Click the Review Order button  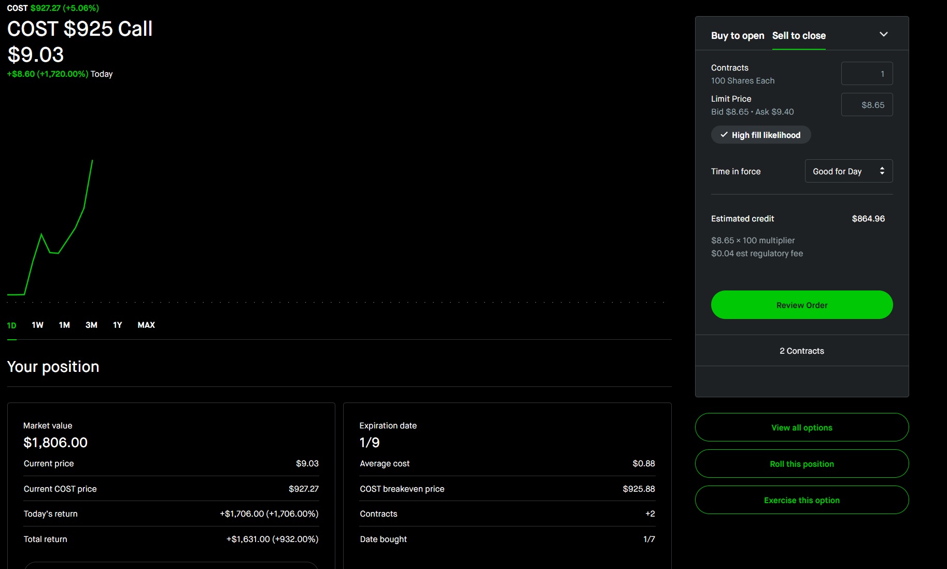click(x=802, y=305)
